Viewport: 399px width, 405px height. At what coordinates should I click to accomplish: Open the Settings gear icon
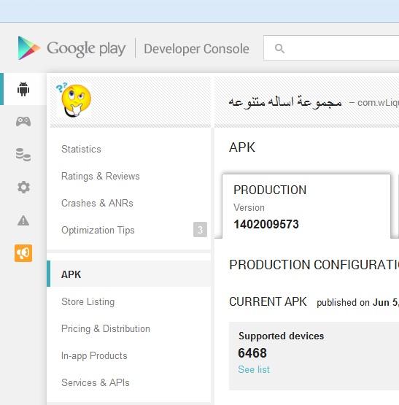pyautogui.click(x=23, y=188)
